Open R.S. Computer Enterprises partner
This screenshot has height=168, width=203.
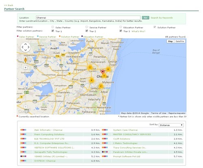point(52,143)
